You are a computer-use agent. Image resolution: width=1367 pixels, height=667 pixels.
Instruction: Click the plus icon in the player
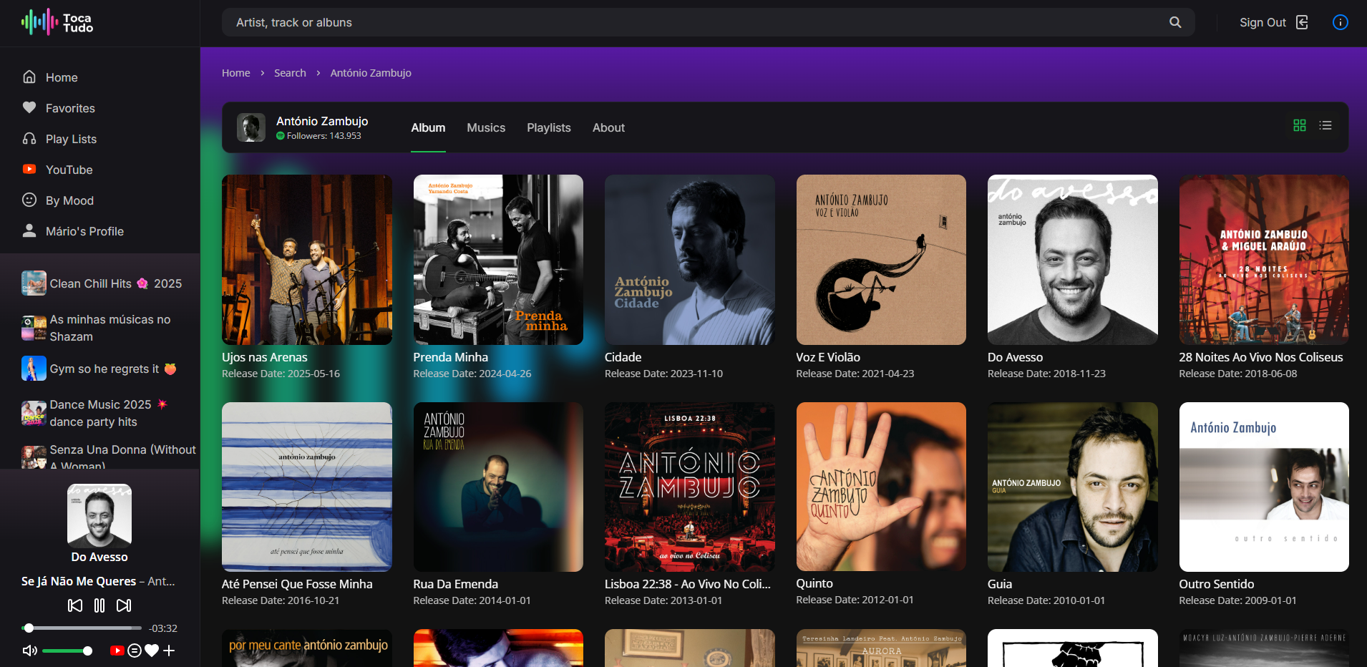pyautogui.click(x=169, y=651)
